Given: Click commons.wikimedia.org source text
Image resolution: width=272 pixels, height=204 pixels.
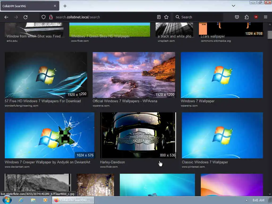Looking at the screenshot, I should (x=216, y=41).
